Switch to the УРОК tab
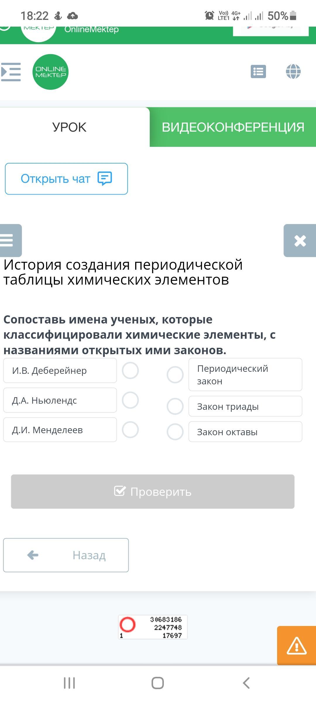The width and height of the screenshot is (316, 702). (69, 127)
